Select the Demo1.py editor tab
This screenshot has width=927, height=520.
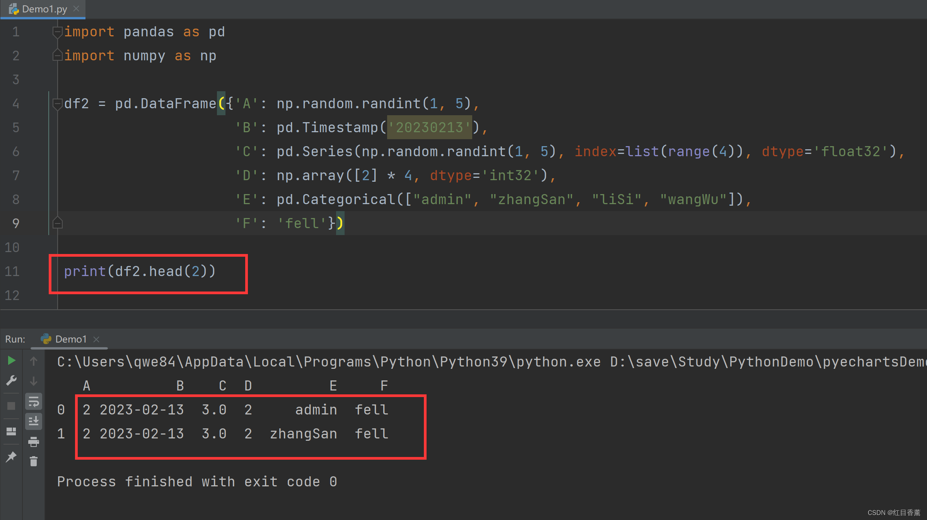[44, 9]
